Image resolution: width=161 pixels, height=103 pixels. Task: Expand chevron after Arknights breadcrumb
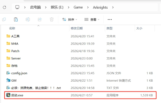[113, 7]
